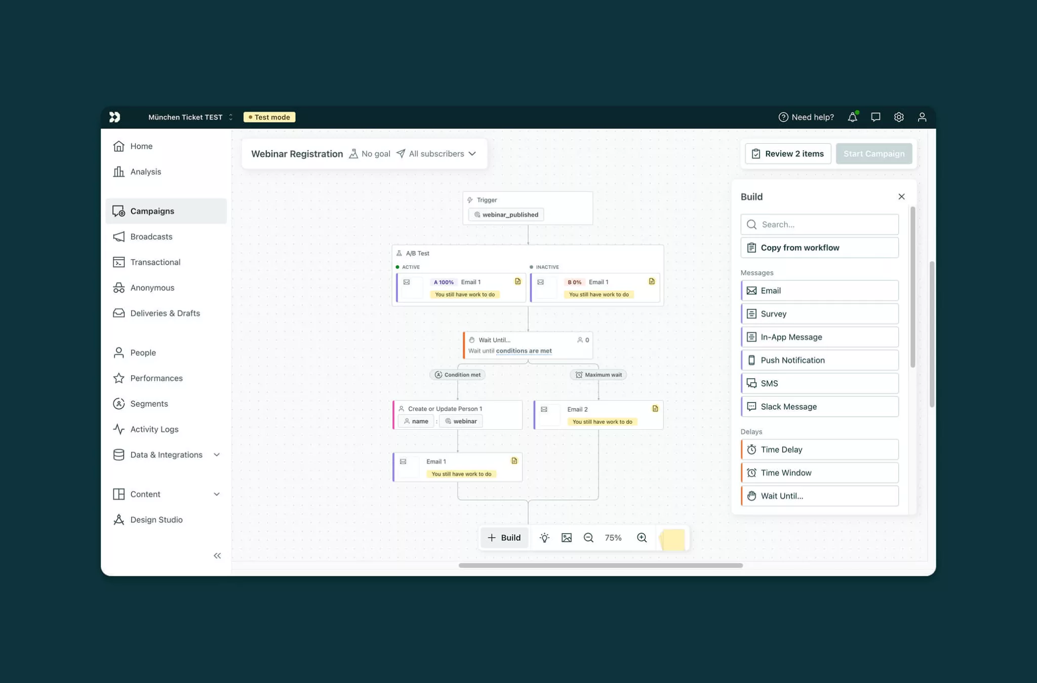Open the conditions are met link
The width and height of the screenshot is (1037, 683).
click(523, 350)
